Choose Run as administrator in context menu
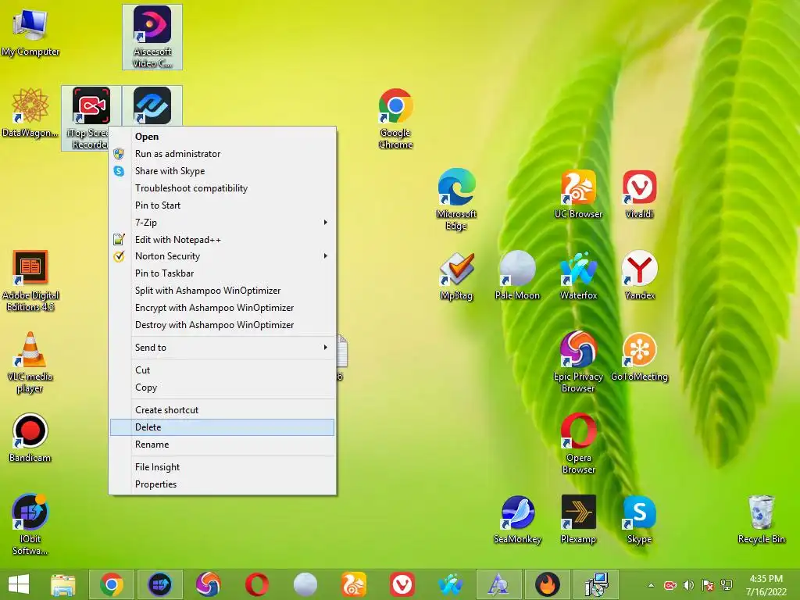800x600 pixels. tap(223, 154)
